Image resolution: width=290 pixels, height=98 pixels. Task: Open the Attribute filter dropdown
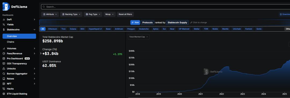pyautogui.click(x=50, y=14)
